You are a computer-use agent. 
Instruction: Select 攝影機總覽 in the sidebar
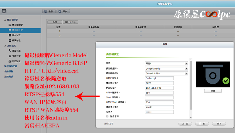pyautogui.click(x=16, y=25)
